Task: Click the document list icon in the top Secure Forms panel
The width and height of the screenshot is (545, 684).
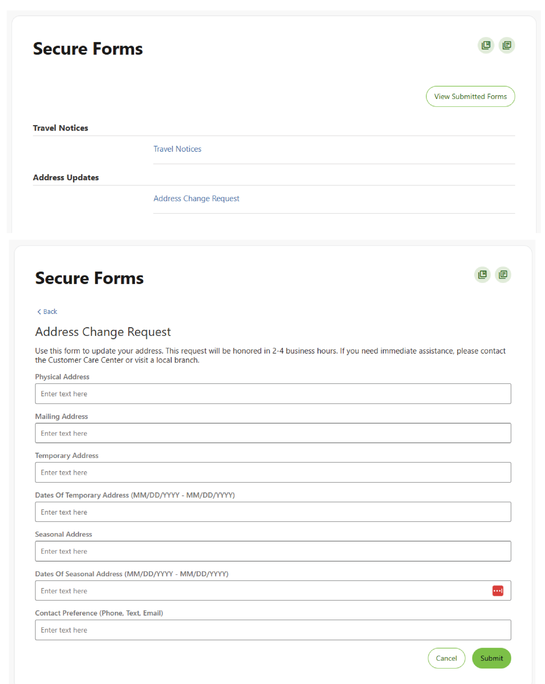Action: coord(507,45)
